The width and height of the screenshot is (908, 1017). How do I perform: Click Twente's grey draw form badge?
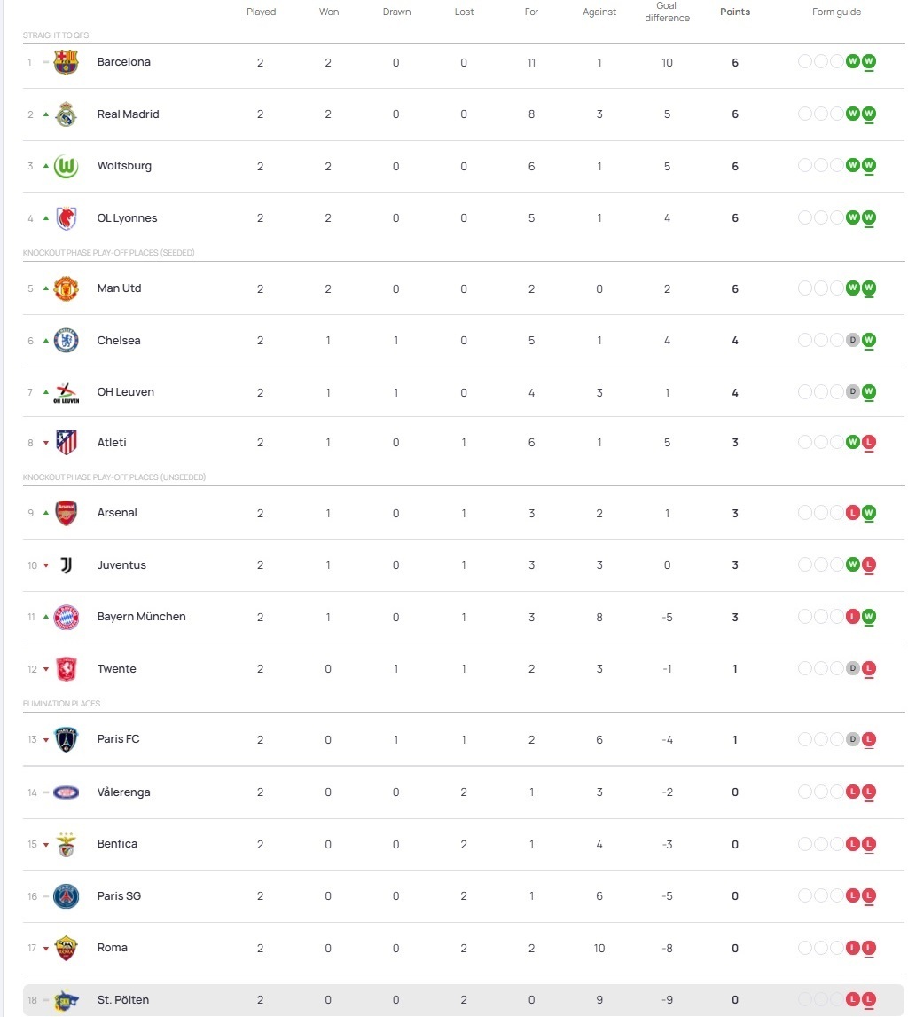coord(853,669)
